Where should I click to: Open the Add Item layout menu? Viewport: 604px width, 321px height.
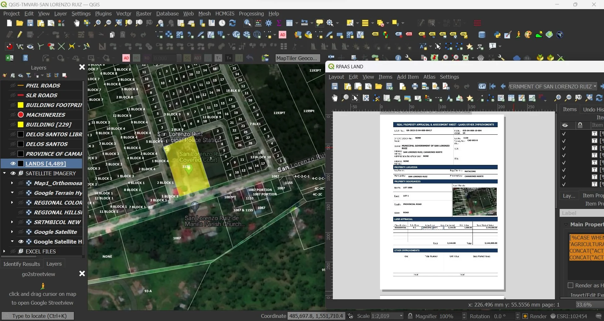coord(407,77)
